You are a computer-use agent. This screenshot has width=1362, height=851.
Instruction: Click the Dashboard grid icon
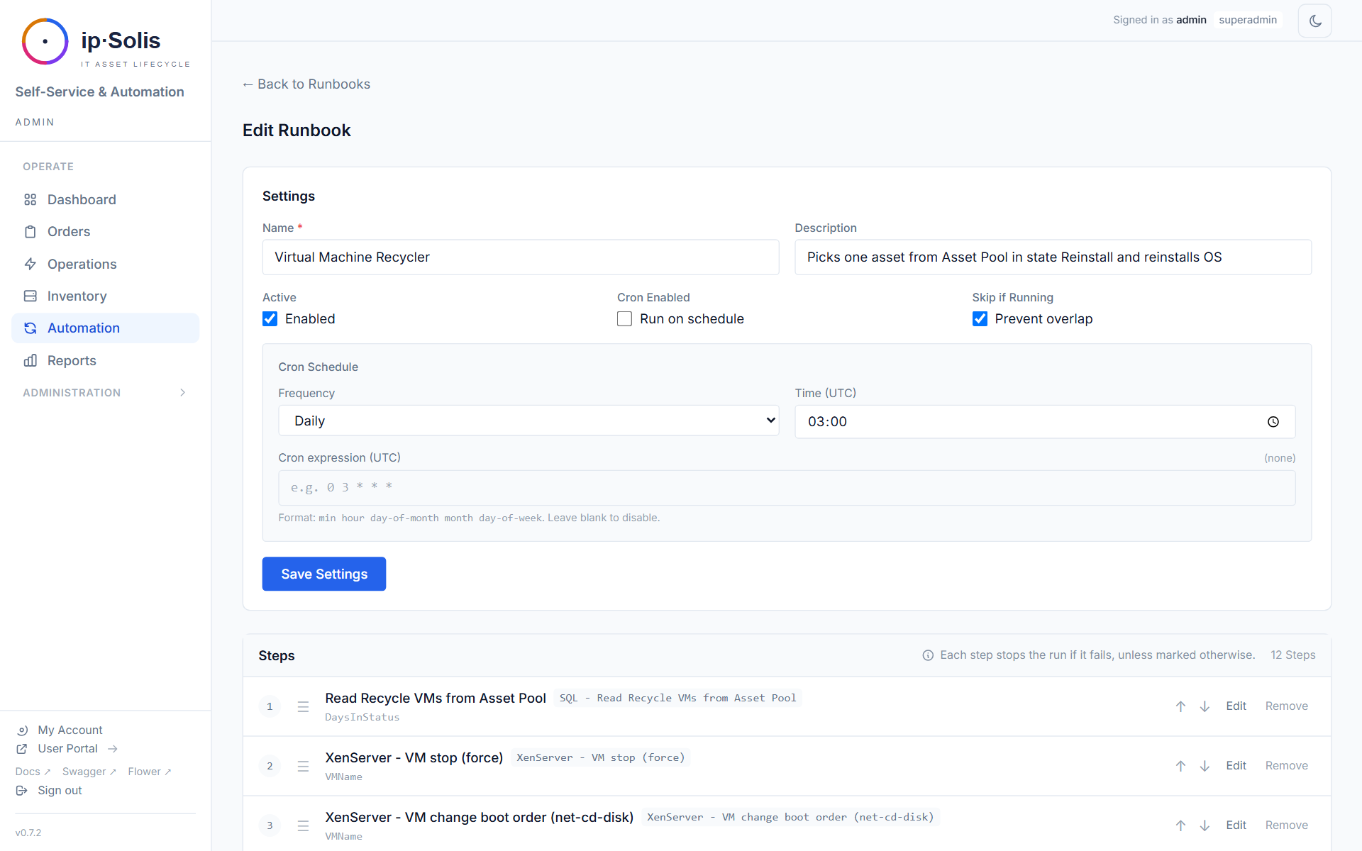[30, 200]
